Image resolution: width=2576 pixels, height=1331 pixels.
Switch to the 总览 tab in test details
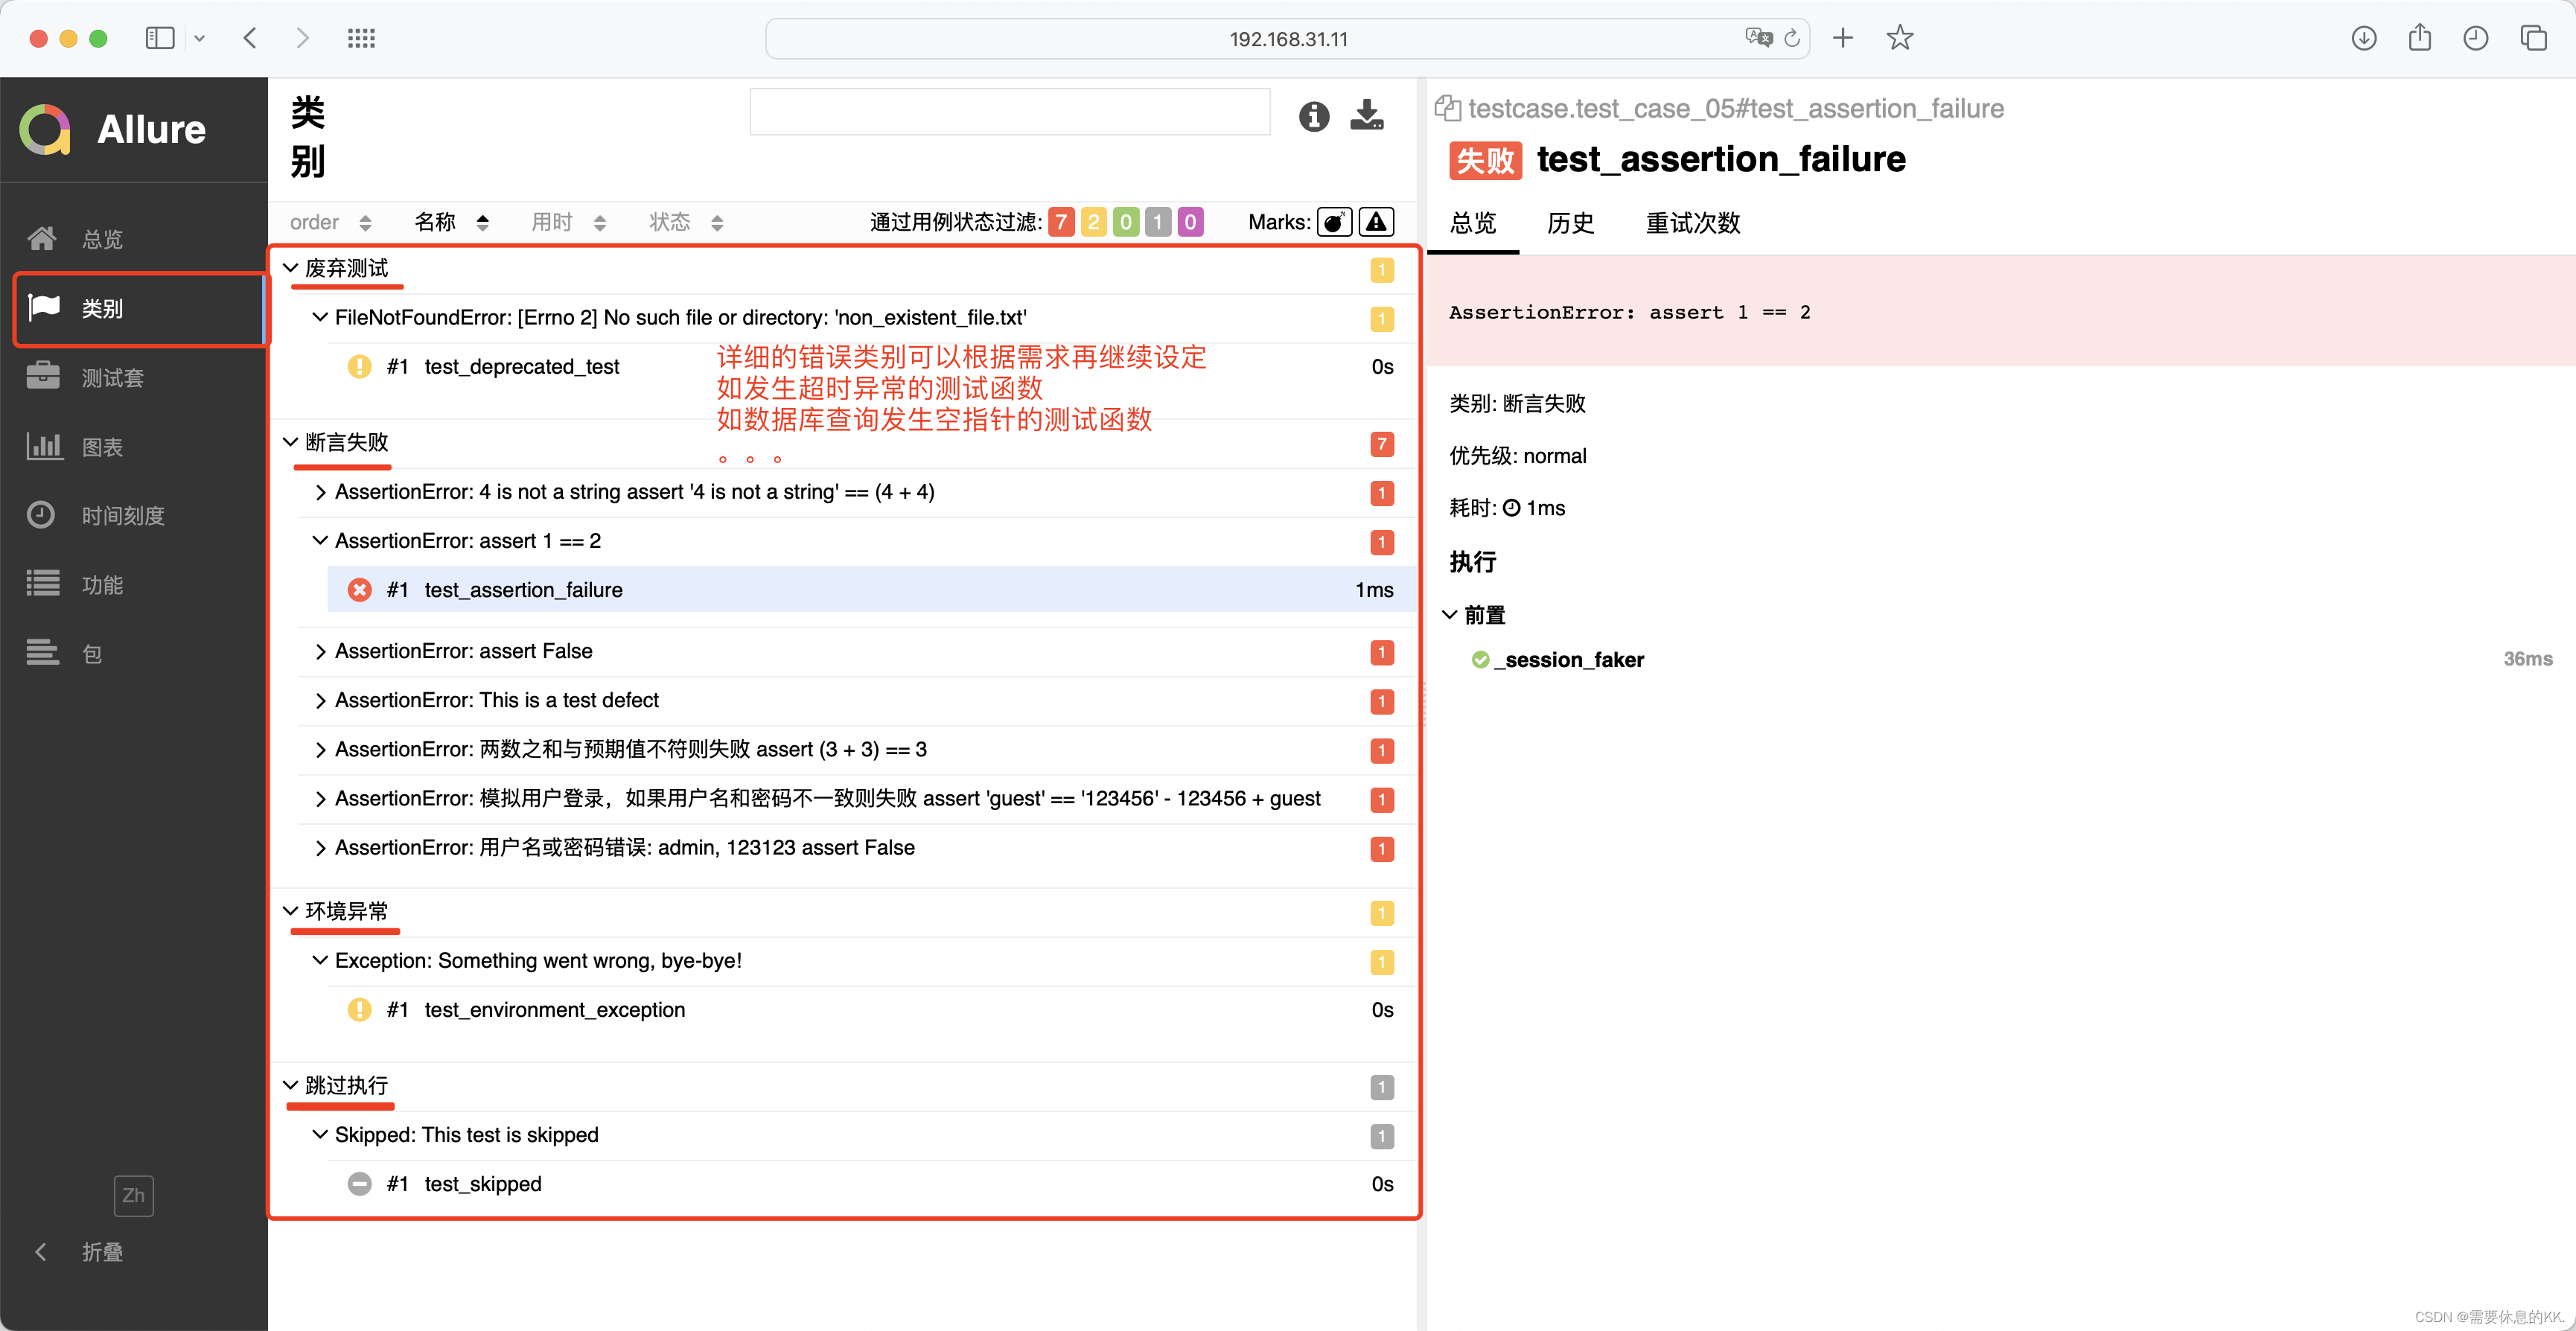[1473, 223]
